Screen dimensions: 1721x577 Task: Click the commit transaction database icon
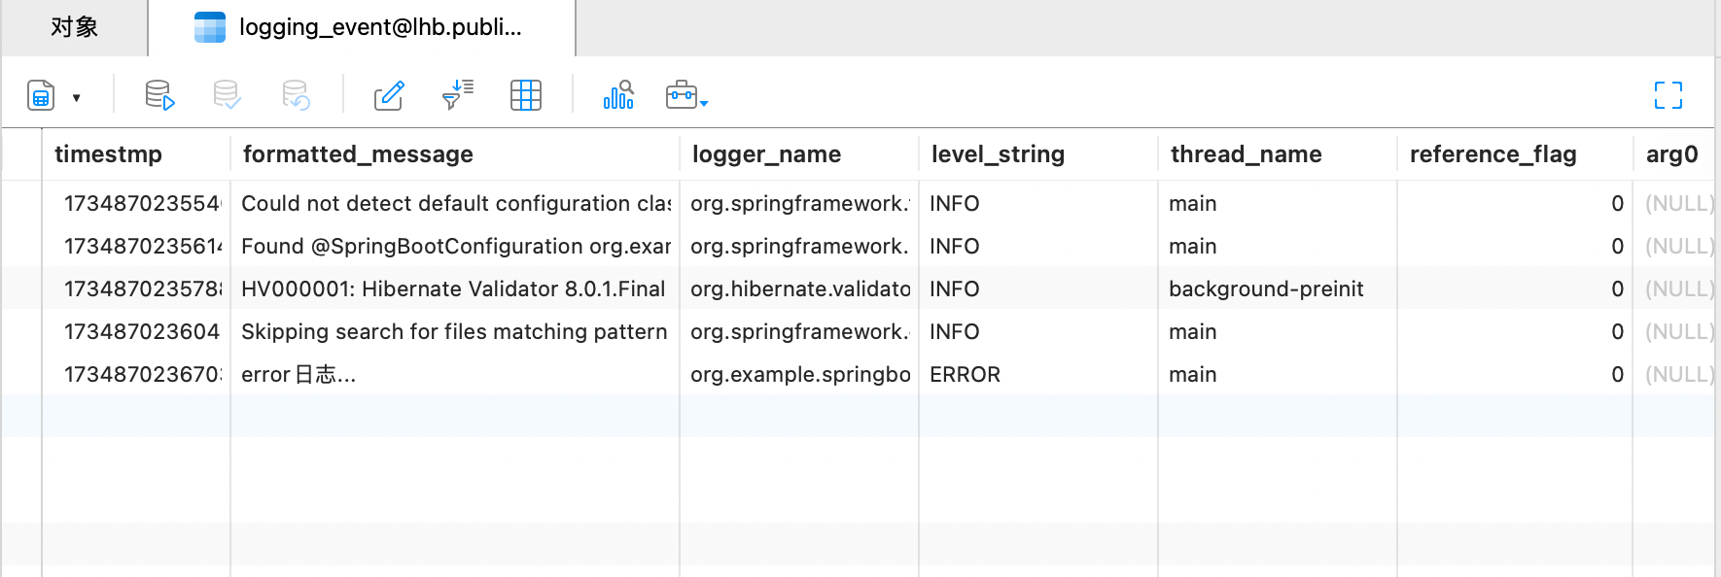click(227, 95)
